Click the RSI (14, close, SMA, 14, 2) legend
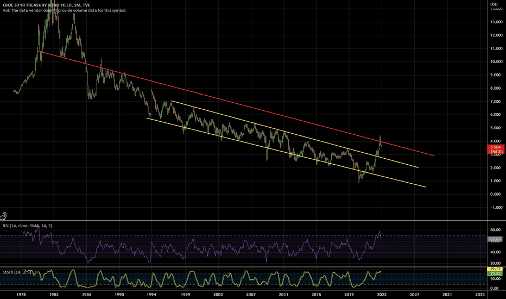The width and height of the screenshot is (506, 299). tap(28, 226)
